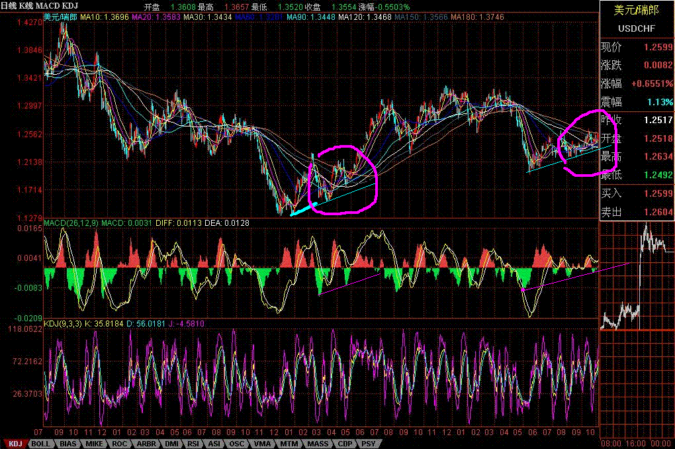The image size is (675, 449).
Task: Show the ROC indicator tab
Action: pyautogui.click(x=120, y=444)
